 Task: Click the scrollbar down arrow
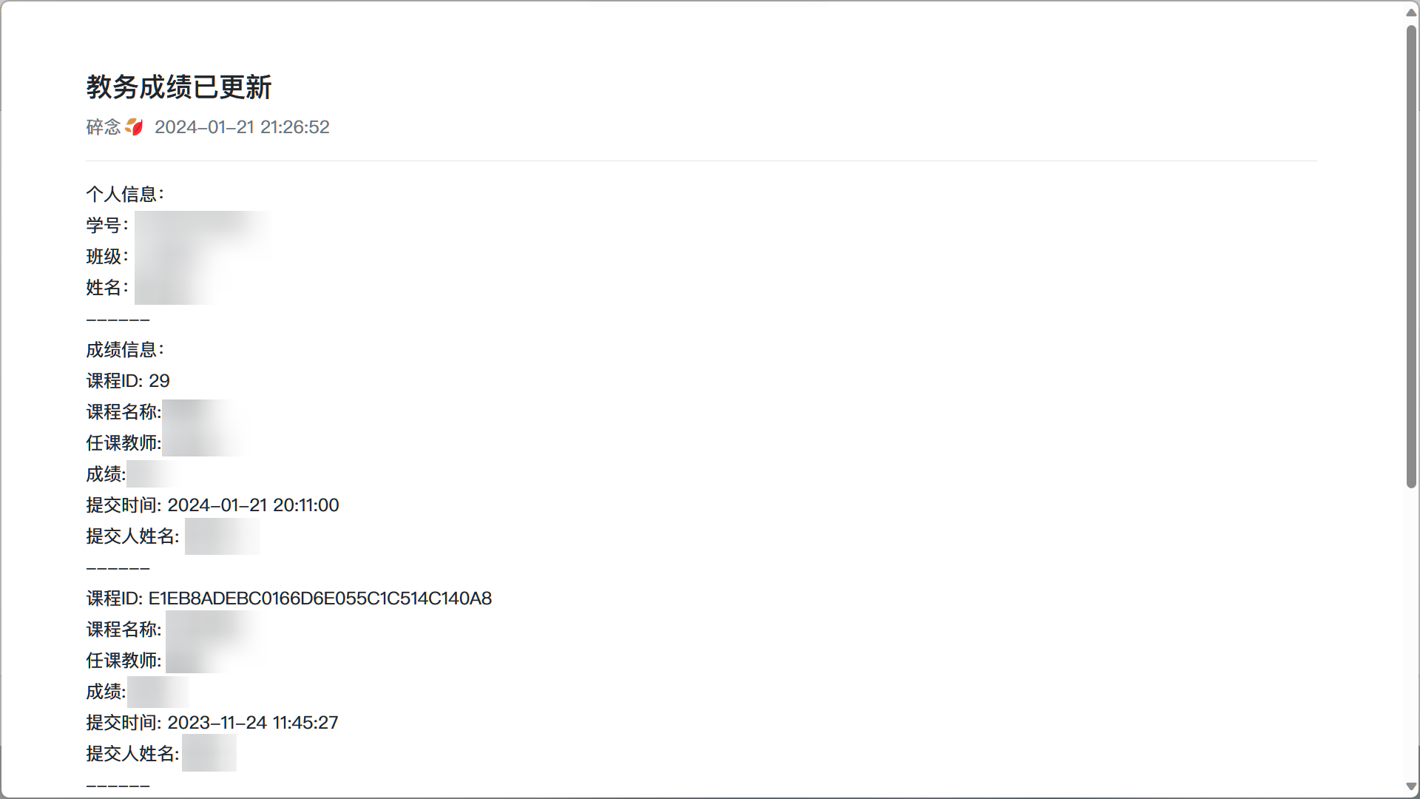click(1411, 786)
